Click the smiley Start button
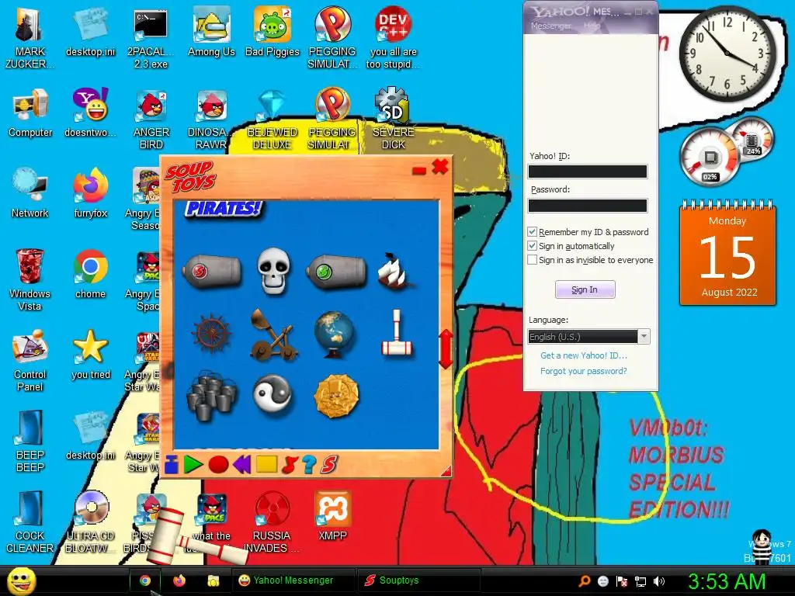795x596 pixels. tap(21, 580)
